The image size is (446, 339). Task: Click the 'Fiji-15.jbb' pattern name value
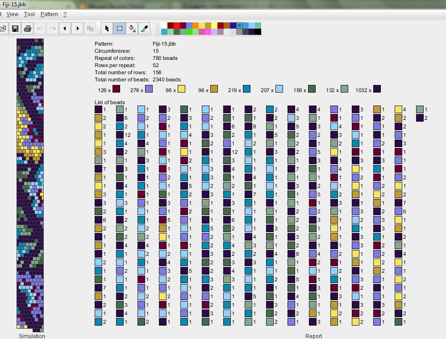(x=164, y=44)
